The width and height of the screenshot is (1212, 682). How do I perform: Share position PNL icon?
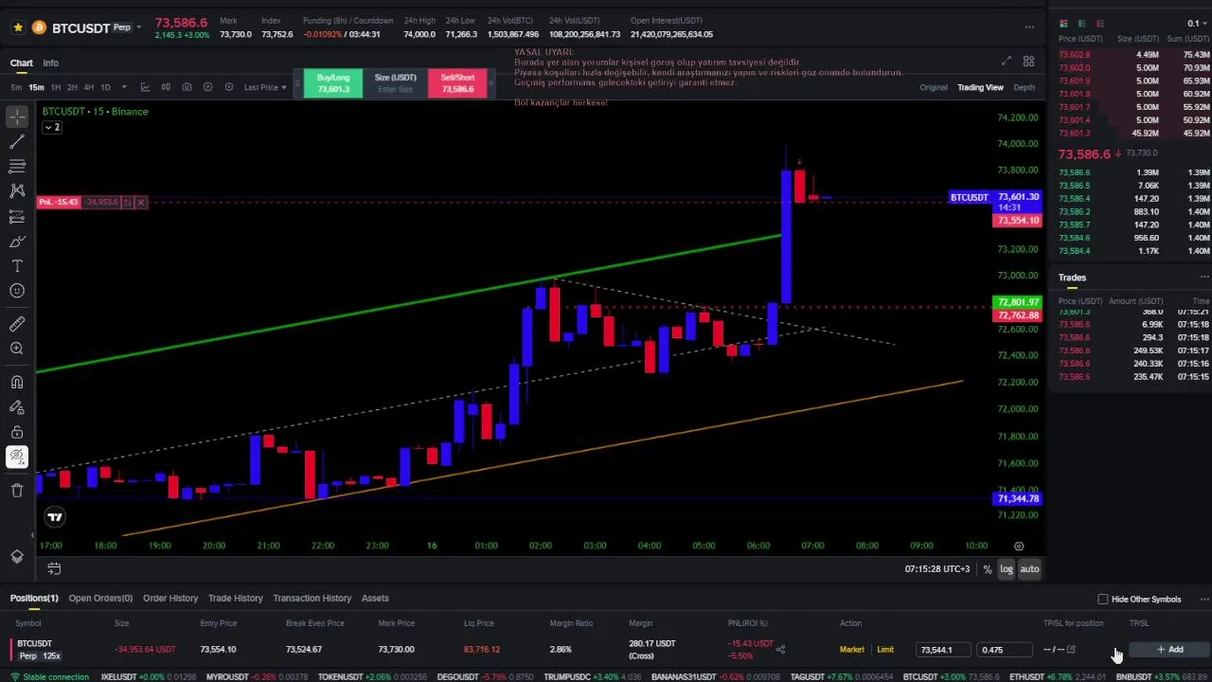[x=780, y=650]
